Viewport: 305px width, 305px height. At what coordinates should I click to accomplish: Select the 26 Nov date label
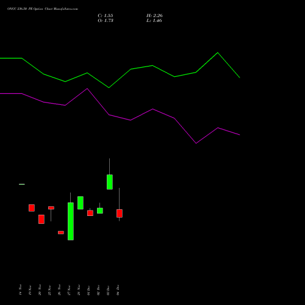tap(59, 290)
